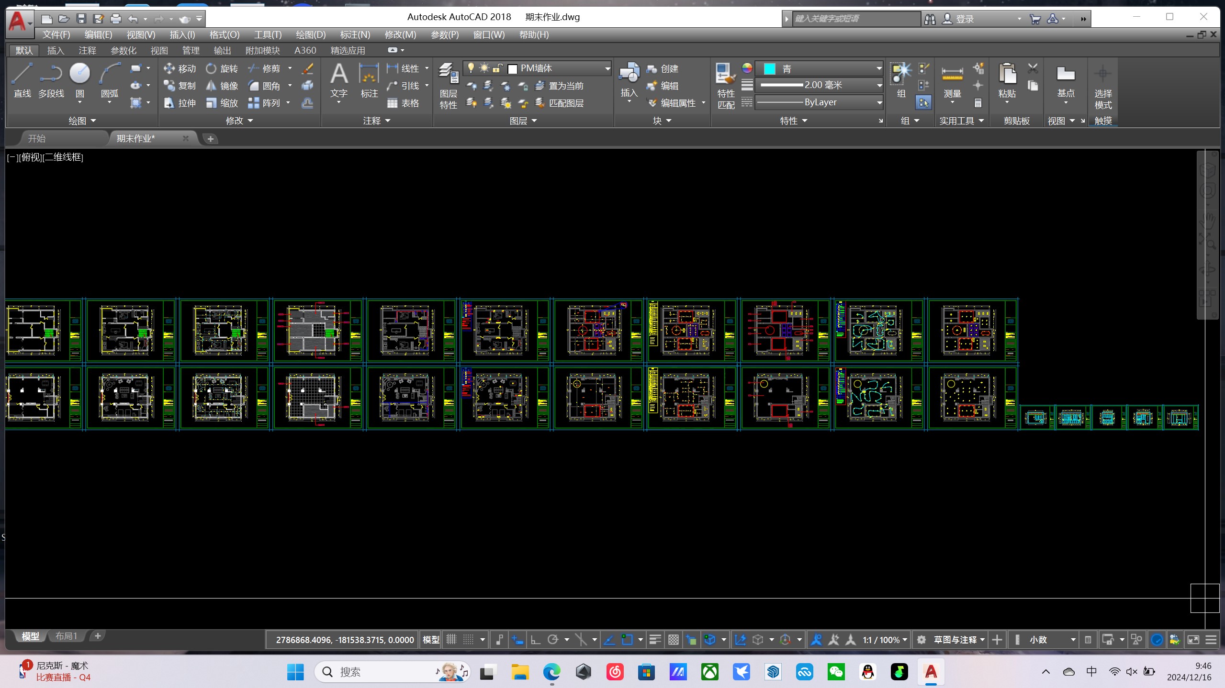Click the 布局1 layout tab
The height and width of the screenshot is (688, 1225).
pos(66,636)
